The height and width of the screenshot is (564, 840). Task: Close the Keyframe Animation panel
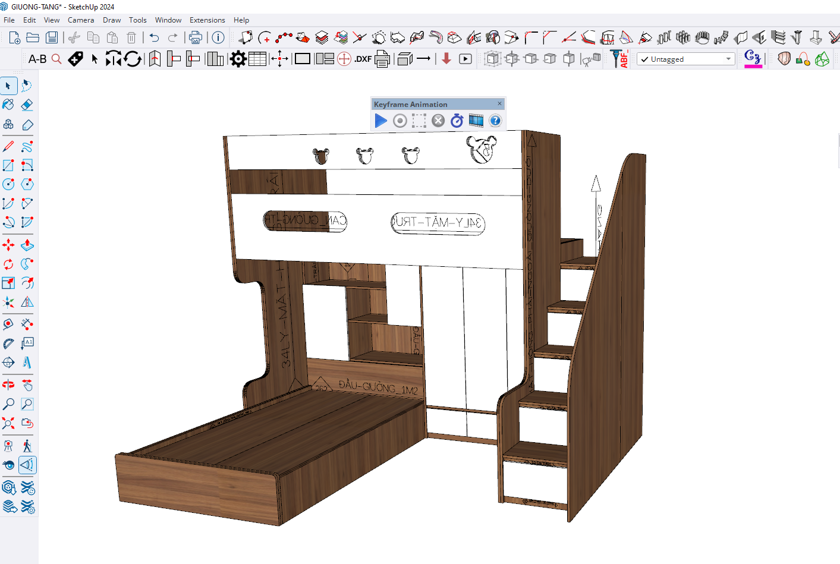(x=499, y=103)
